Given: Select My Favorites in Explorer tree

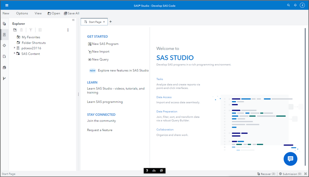Looking at the screenshot, I should [31, 37].
